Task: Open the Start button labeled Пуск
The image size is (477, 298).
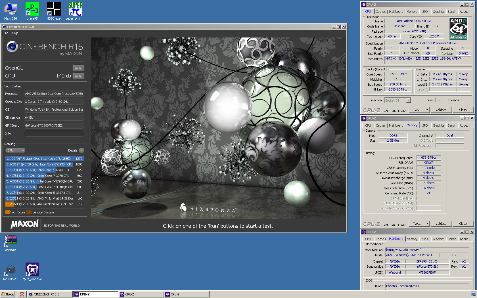Action: [x=8, y=294]
